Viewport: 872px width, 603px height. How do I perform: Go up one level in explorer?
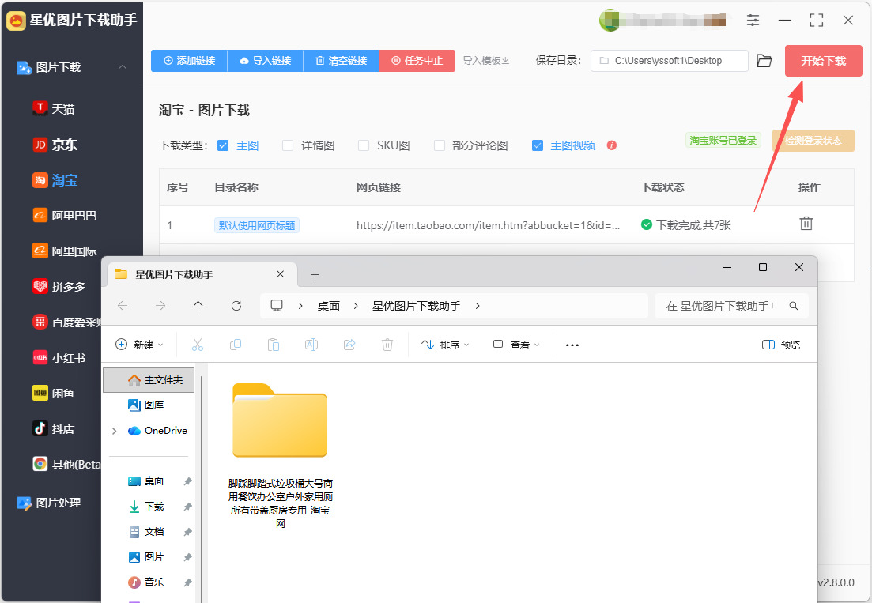tap(198, 306)
